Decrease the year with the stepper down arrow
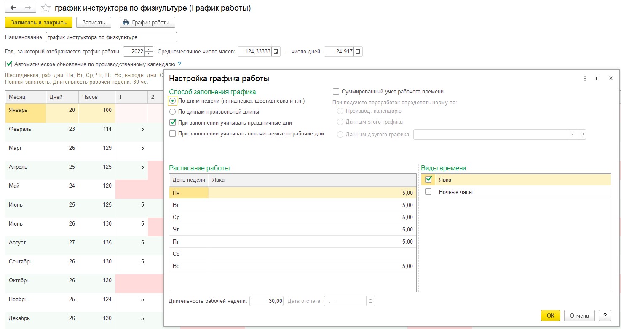Image resolution: width=621 pixels, height=329 pixels. tap(149, 54)
